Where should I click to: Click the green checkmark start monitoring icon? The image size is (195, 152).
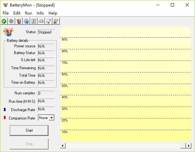point(4,21)
